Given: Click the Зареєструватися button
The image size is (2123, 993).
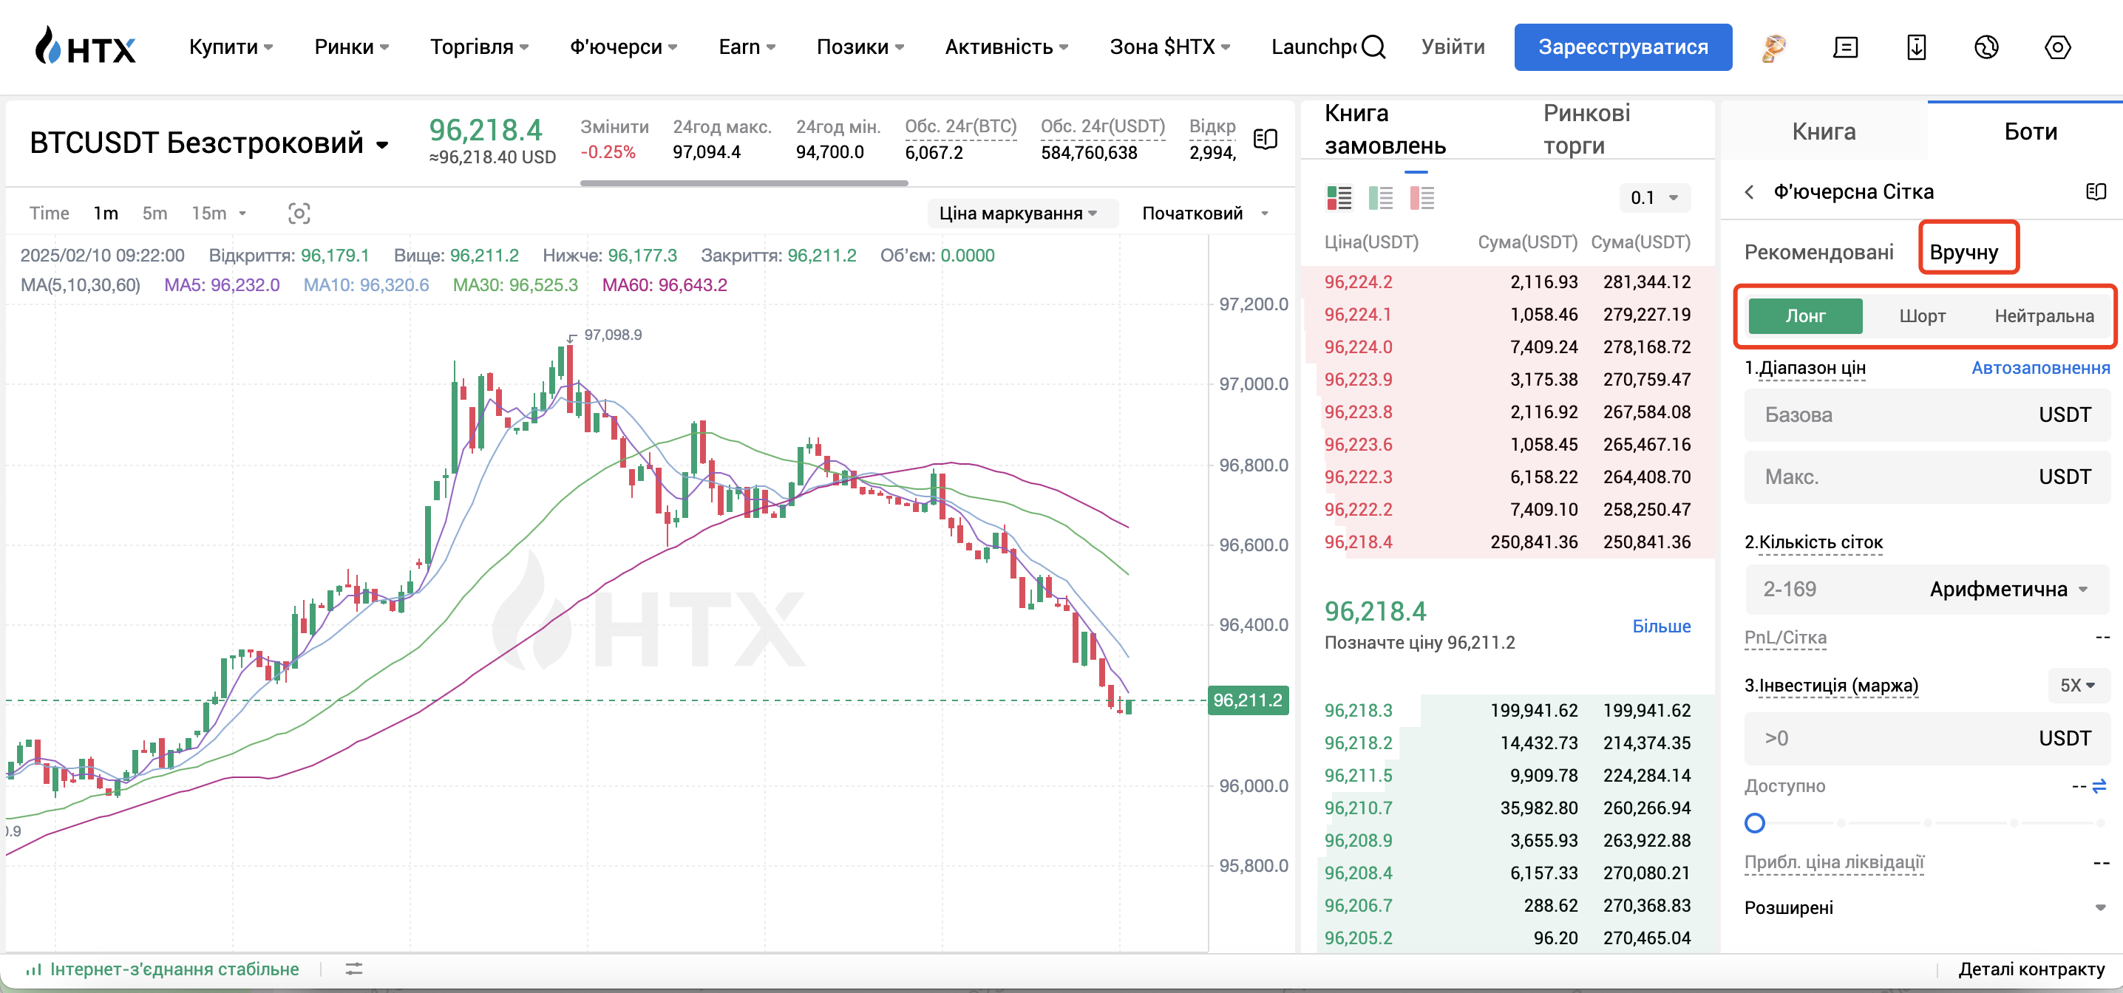Looking at the screenshot, I should (1622, 47).
